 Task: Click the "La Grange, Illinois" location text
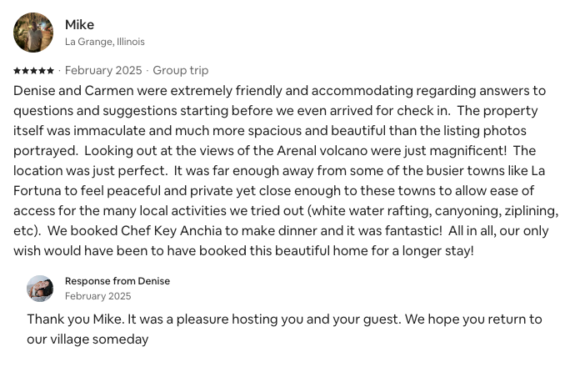pyautogui.click(x=104, y=42)
